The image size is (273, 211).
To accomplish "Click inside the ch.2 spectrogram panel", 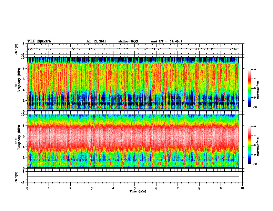I will coord(133,141).
